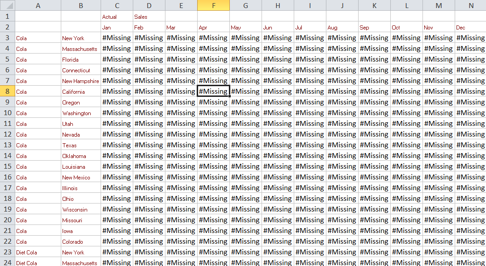Click the May #Missing cell for Oregon
486x266 pixels.
(246, 102)
